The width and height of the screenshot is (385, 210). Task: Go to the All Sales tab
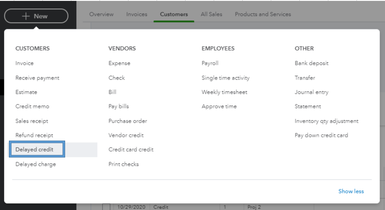pos(211,14)
